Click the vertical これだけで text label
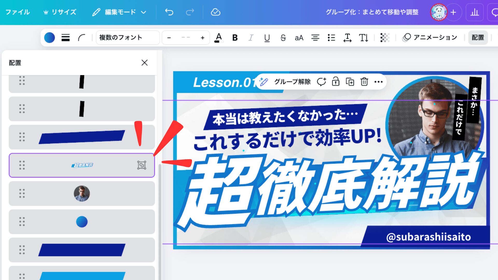The height and width of the screenshot is (280, 498). click(x=460, y=117)
